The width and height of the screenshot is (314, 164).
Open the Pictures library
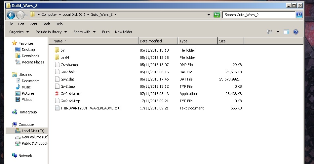(x=28, y=93)
